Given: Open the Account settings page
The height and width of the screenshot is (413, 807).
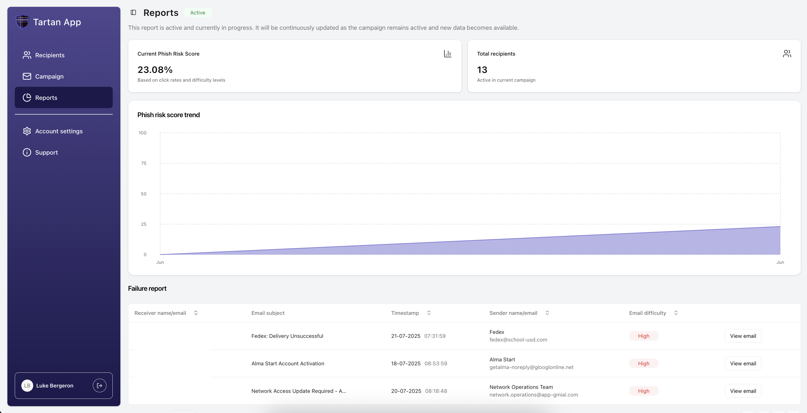Looking at the screenshot, I should coord(59,131).
